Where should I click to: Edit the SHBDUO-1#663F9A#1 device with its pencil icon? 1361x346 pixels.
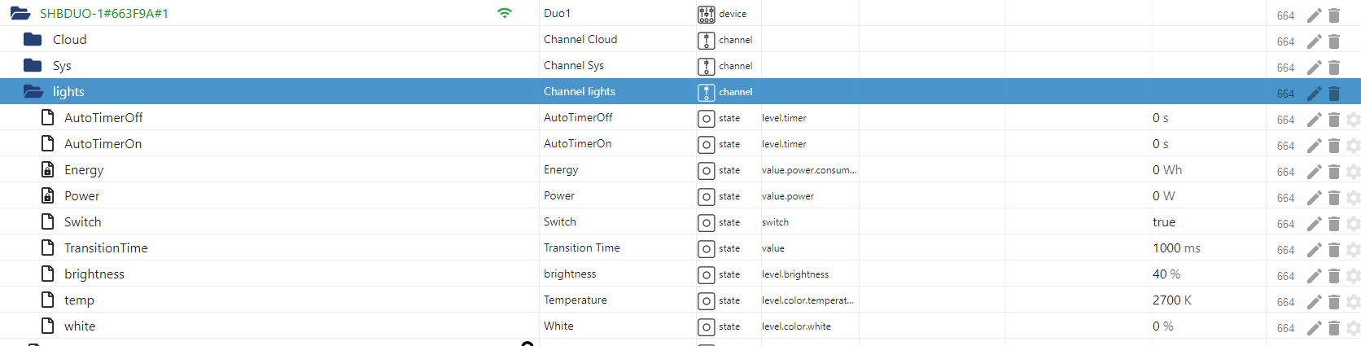pyautogui.click(x=1314, y=15)
